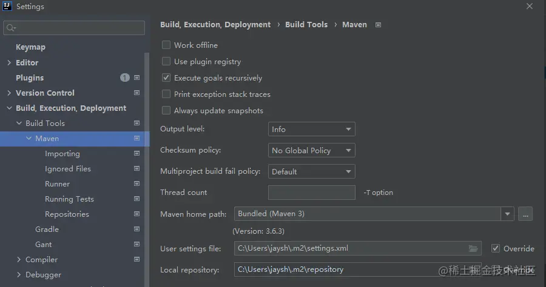Open the Output level dropdown
Image resolution: width=546 pixels, height=287 pixels.
point(311,130)
